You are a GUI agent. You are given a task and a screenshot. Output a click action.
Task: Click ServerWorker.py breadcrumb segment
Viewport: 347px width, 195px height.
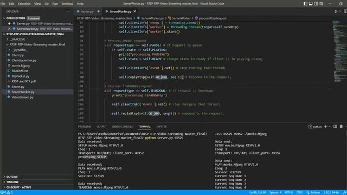(152, 18)
